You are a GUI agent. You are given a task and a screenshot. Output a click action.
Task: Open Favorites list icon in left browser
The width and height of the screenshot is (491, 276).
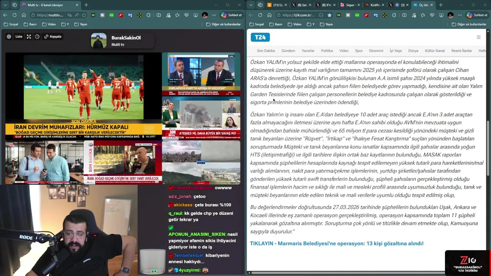point(177,15)
